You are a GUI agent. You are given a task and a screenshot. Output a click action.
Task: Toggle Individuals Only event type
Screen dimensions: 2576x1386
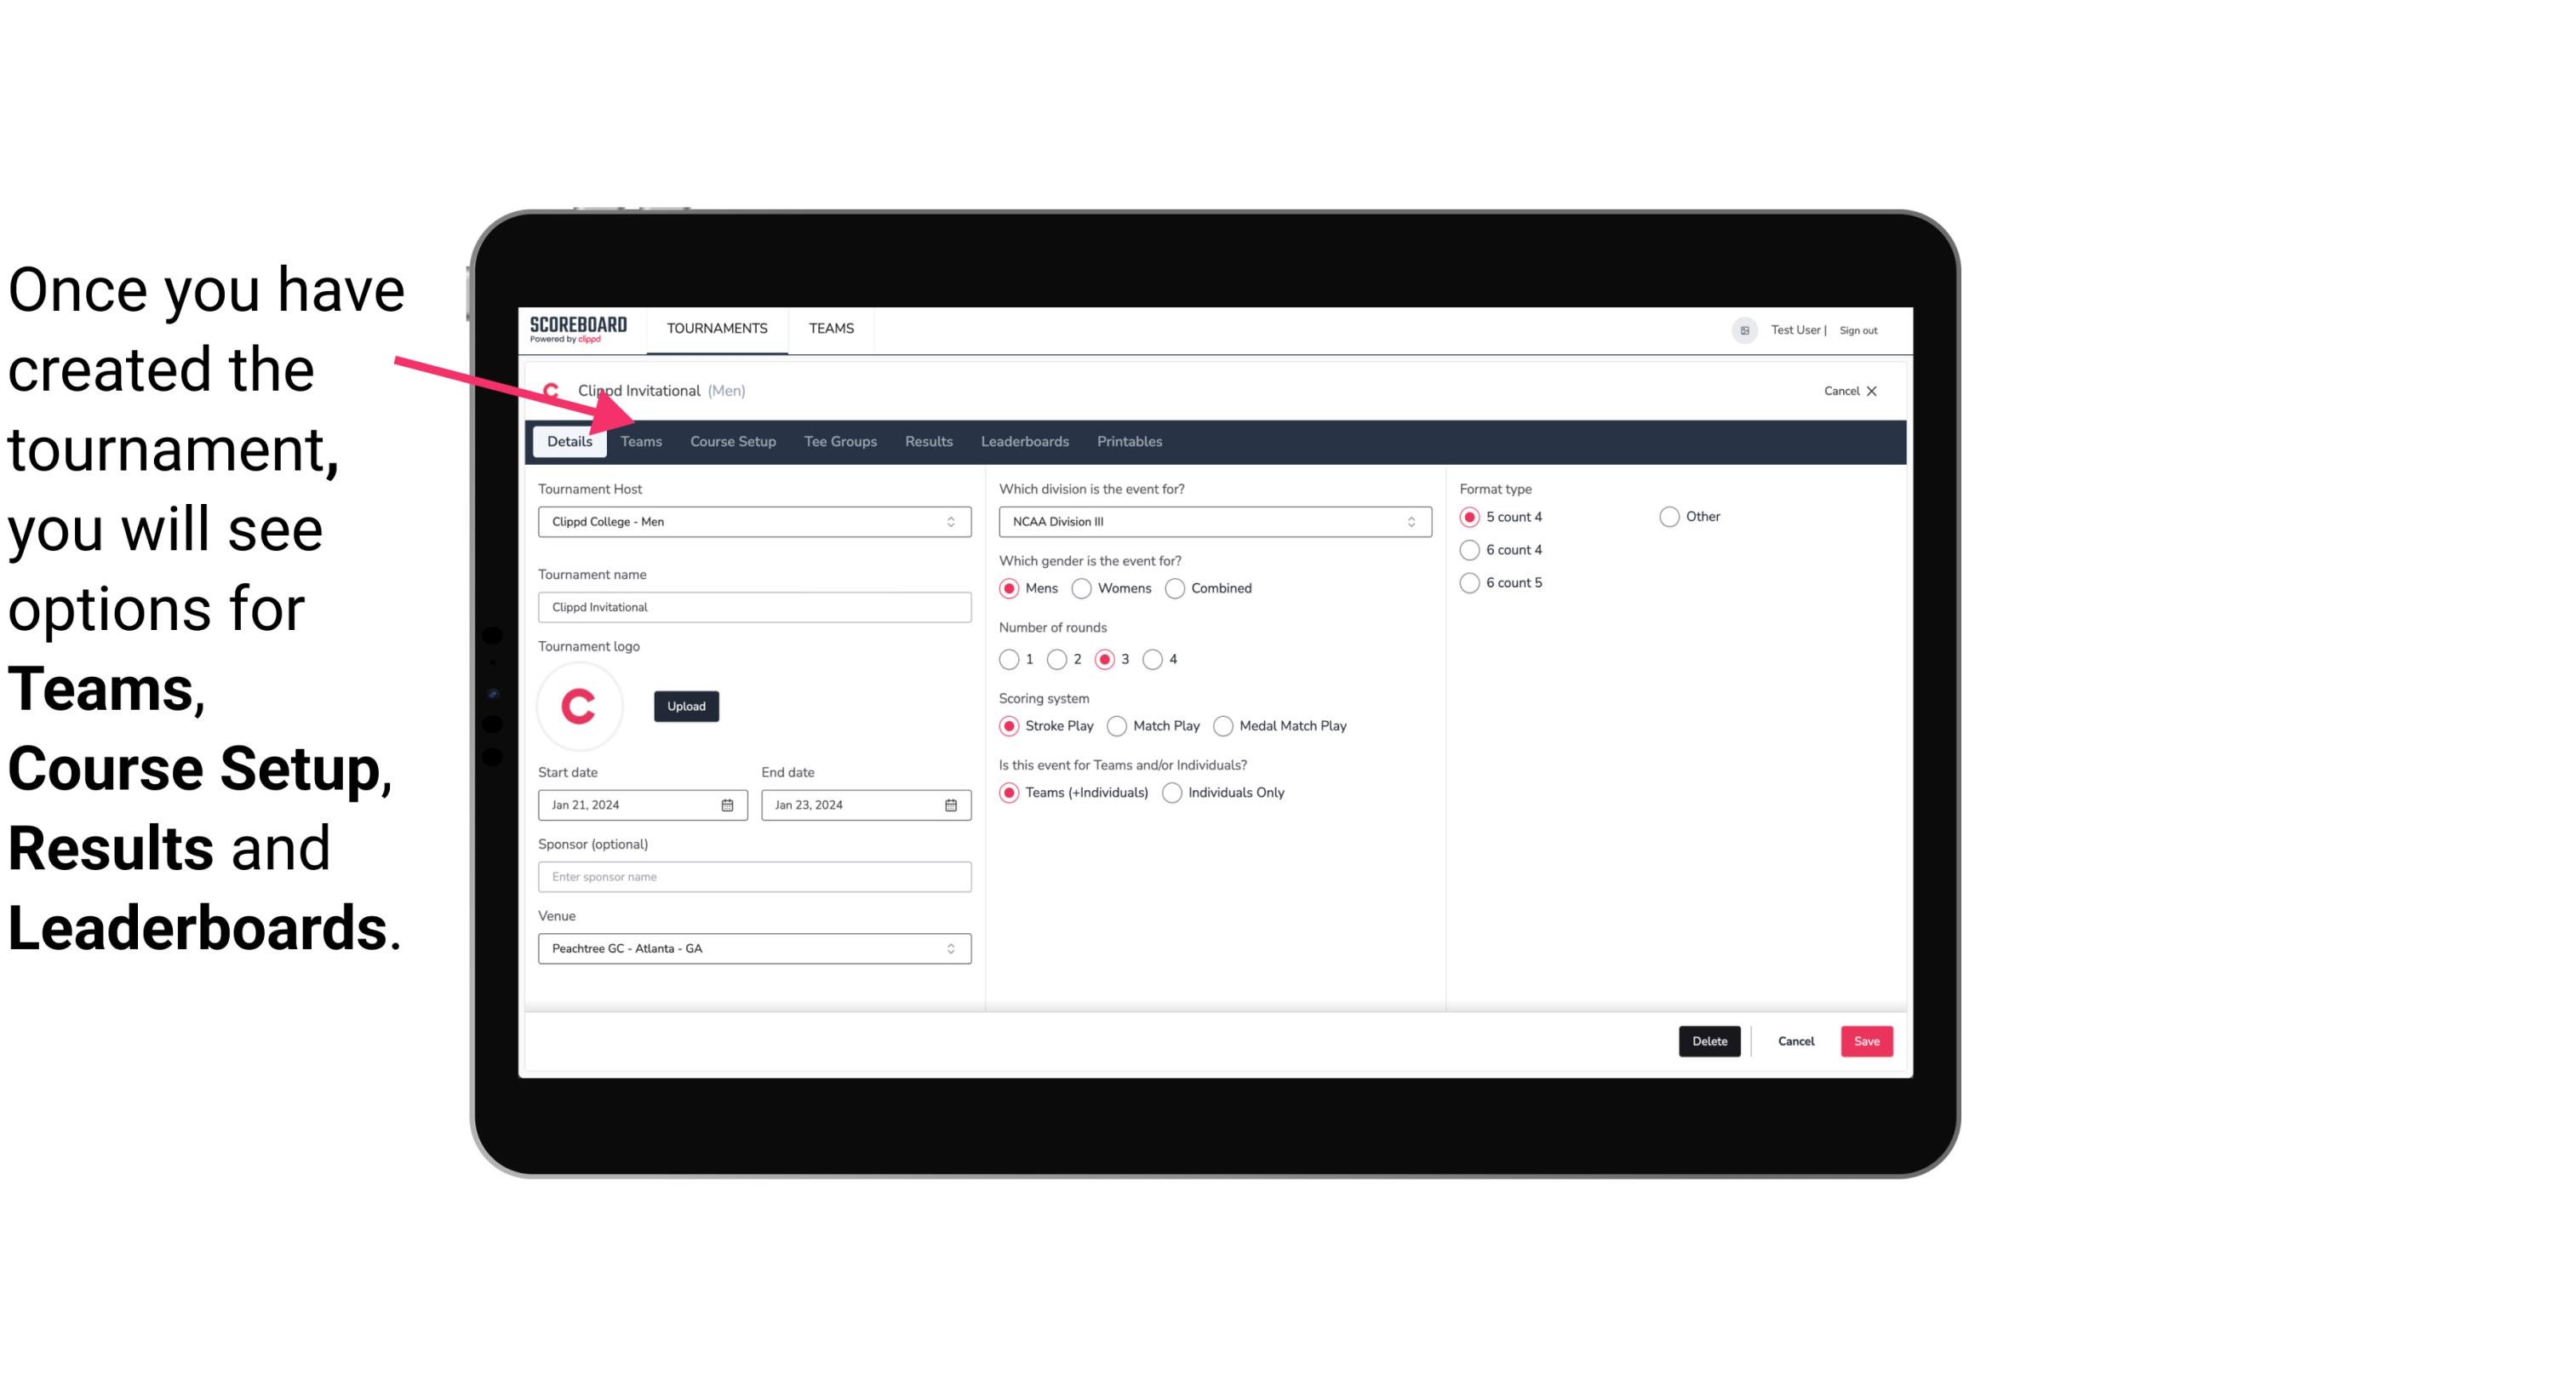1174,792
